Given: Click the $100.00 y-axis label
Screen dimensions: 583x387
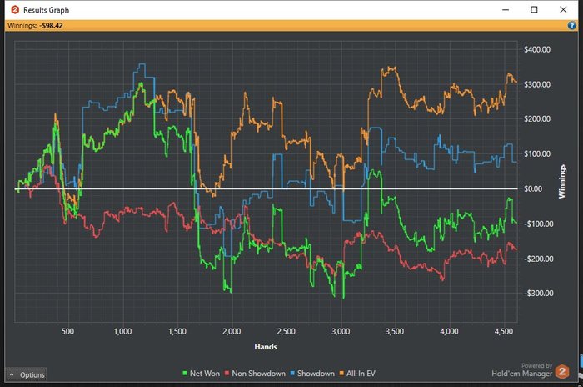Looking at the screenshot, I should (537, 153).
